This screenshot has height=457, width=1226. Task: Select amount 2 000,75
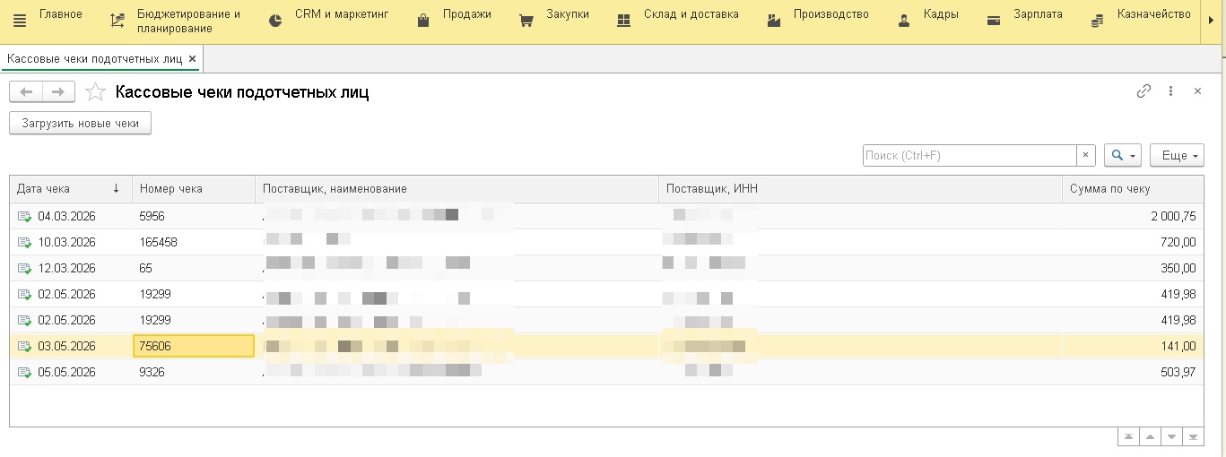click(x=1174, y=216)
